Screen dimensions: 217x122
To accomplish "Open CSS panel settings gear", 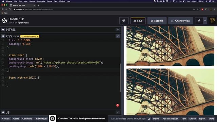I will click(x=3, y=36).
